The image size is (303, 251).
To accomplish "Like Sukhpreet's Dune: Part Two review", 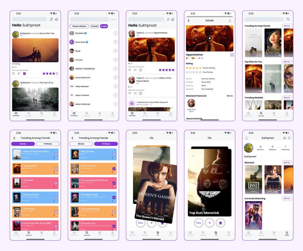I will coord(13,74).
